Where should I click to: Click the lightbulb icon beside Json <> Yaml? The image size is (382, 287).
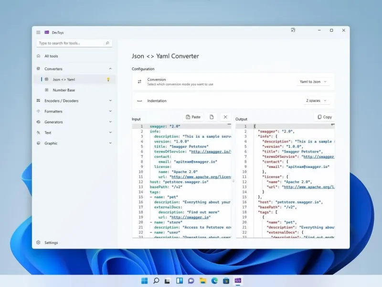(108, 79)
